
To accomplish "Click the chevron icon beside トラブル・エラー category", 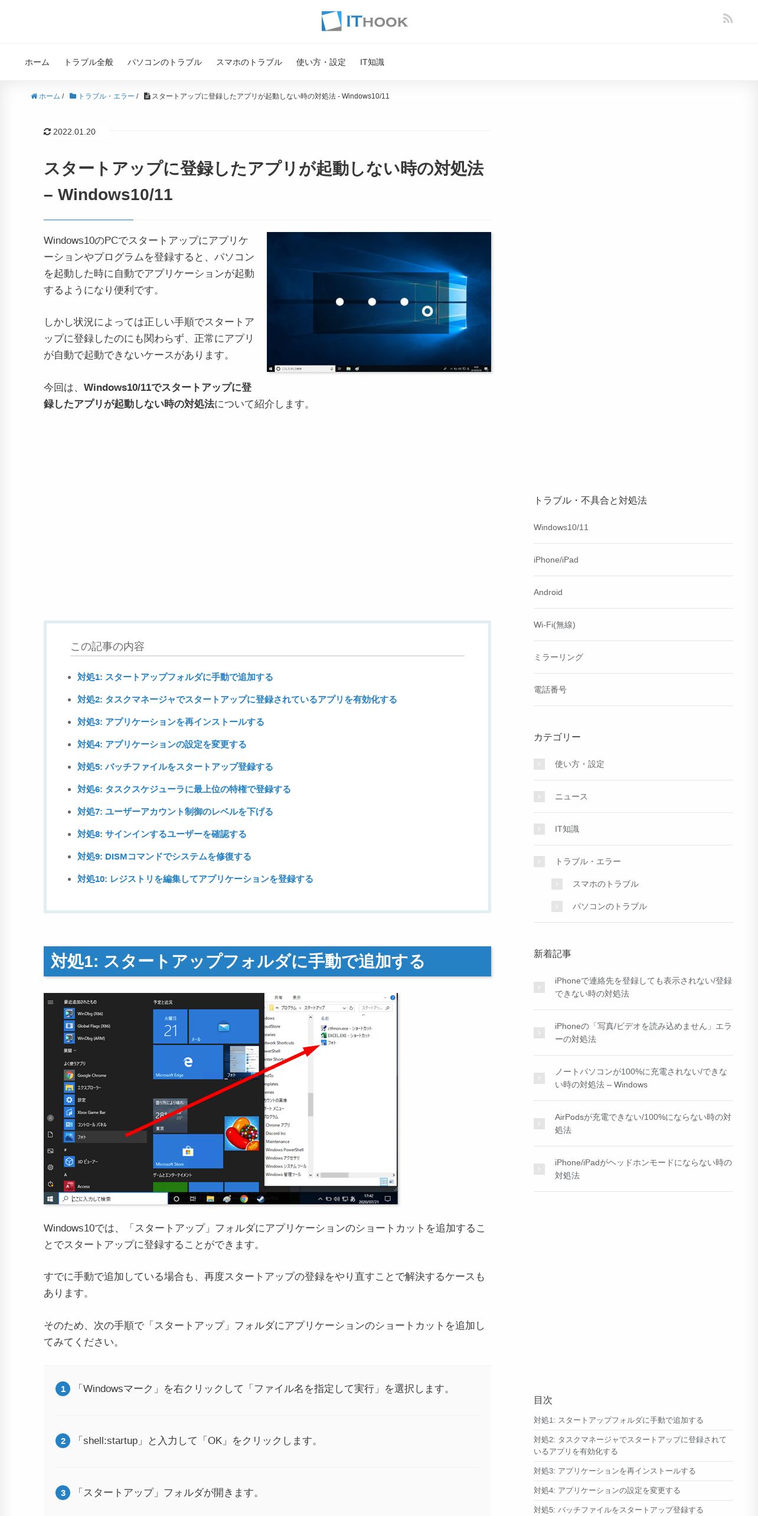I will (x=539, y=861).
